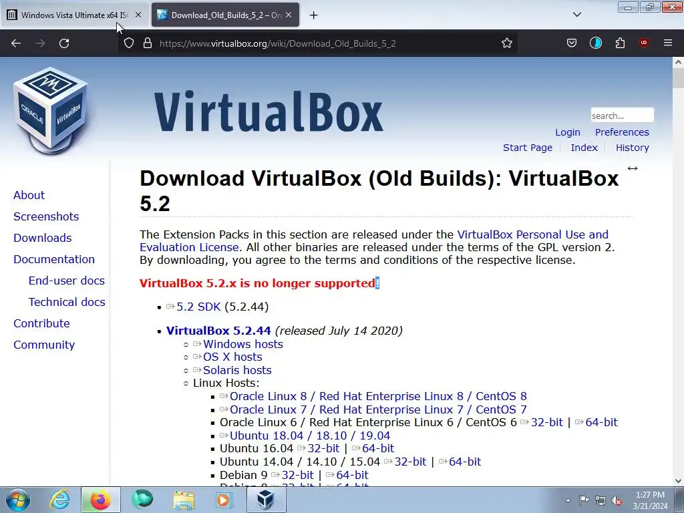Viewport: 684px width, 513px height.
Task: Open Contribute in the sidebar
Action: pos(41,323)
